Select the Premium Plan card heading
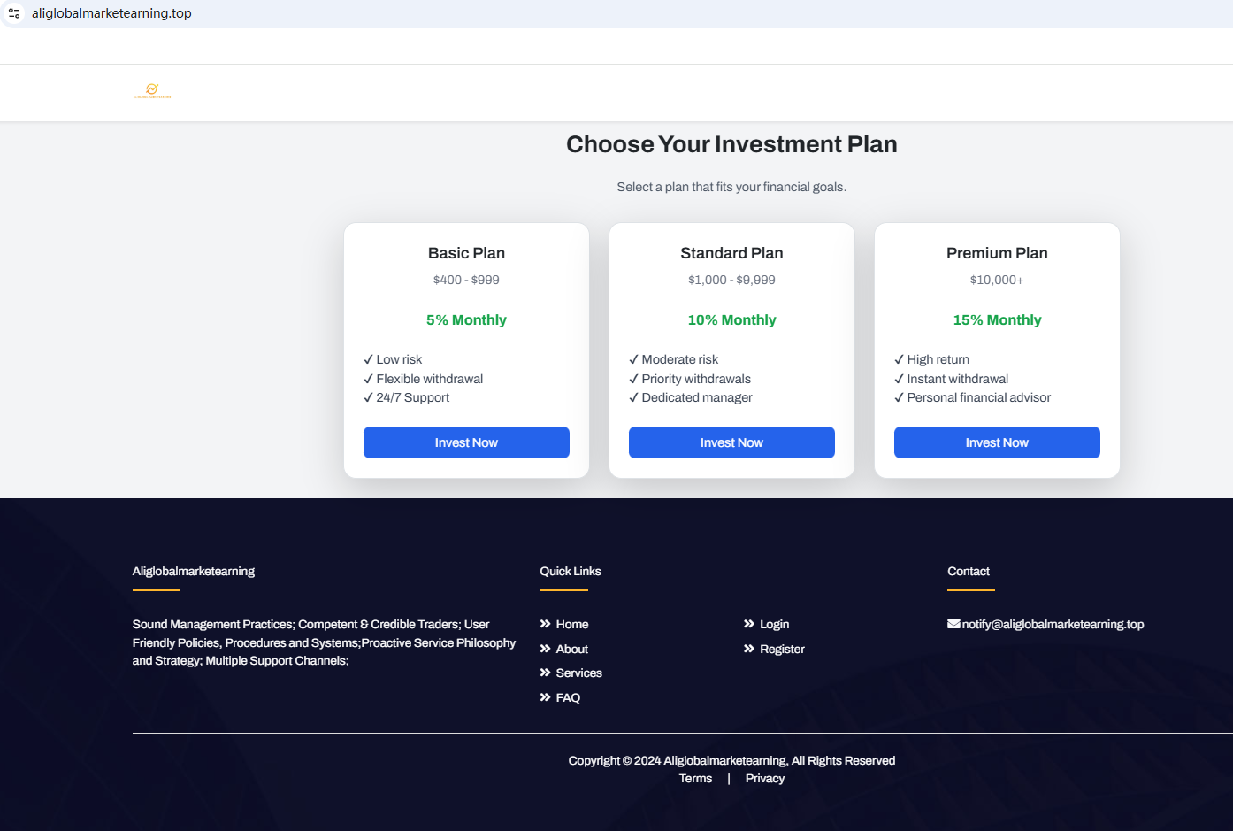Viewport: 1233px width, 831px height. point(997,253)
